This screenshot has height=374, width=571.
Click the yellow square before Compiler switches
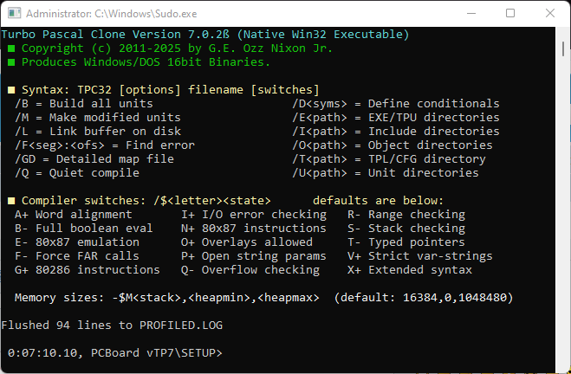tap(11, 201)
